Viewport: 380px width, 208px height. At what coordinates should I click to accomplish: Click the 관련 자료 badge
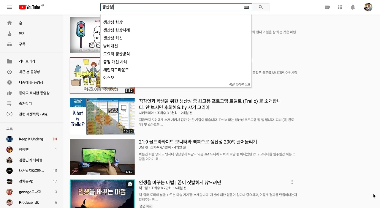[146, 206]
